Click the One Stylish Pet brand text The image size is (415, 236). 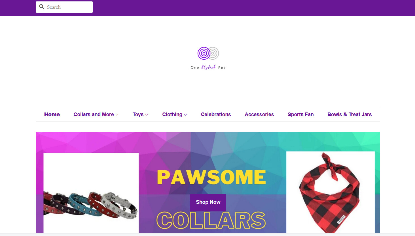(208, 67)
